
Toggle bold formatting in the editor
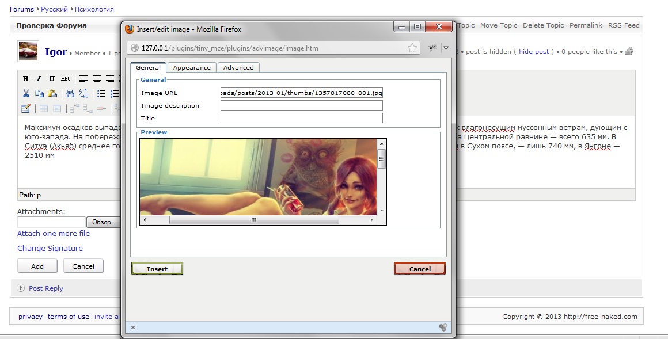click(25, 79)
